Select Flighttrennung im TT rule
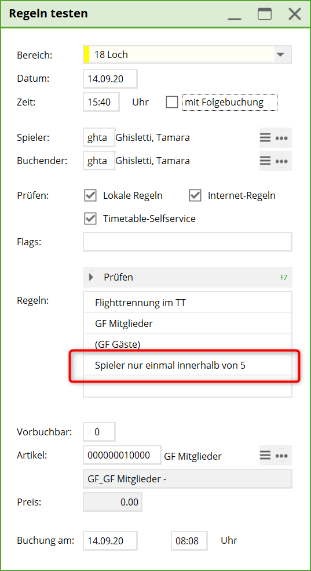 click(187, 302)
